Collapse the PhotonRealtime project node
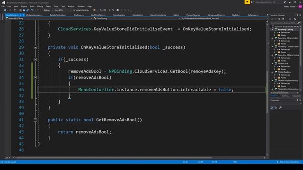Screen dimensions: 303x170 (273, 72)
